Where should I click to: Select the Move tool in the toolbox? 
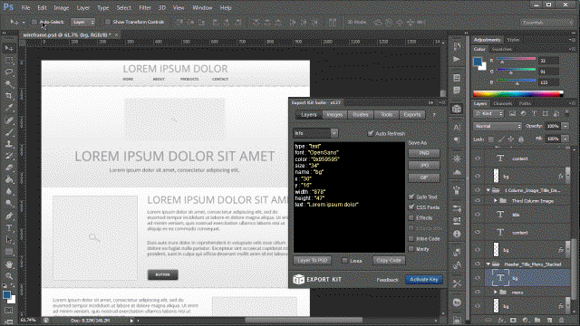pyautogui.click(x=9, y=48)
